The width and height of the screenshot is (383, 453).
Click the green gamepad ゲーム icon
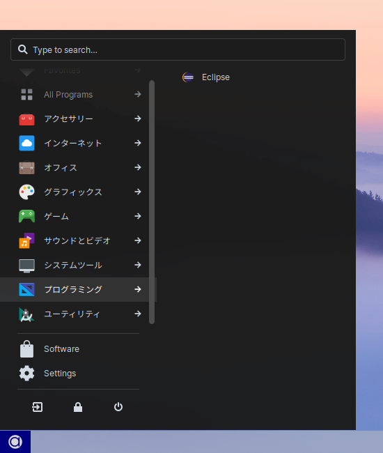(x=27, y=216)
